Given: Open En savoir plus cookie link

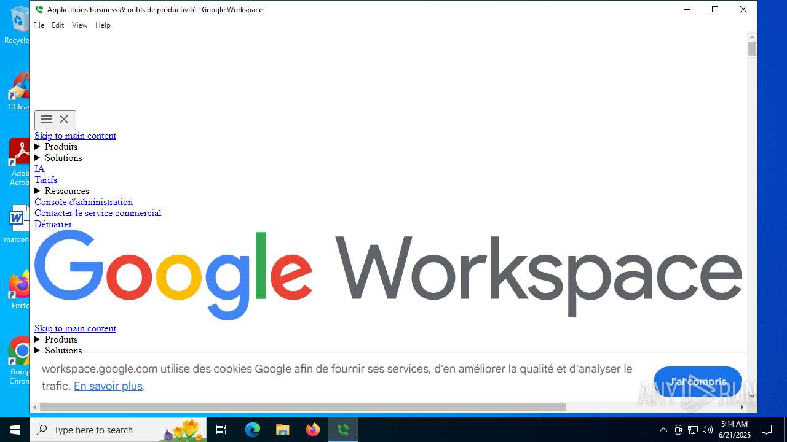Looking at the screenshot, I should (x=108, y=386).
